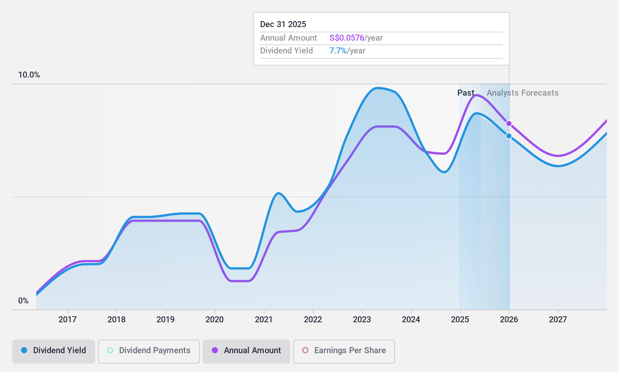The height and width of the screenshot is (372, 619).
Task: Click the 2024 x-axis label
Action: click(x=411, y=320)
